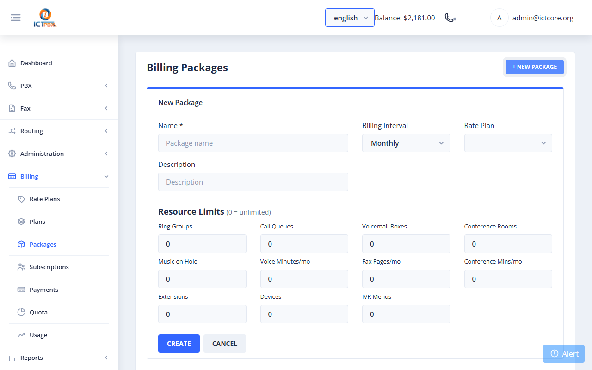Click the Extensions limit field

202,314
